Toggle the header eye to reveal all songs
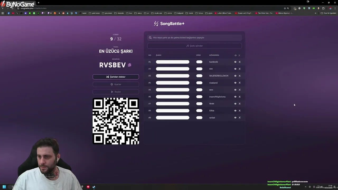 click(x=236, y=55)
